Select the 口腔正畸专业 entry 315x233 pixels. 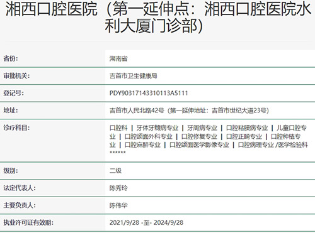(244, 136)
